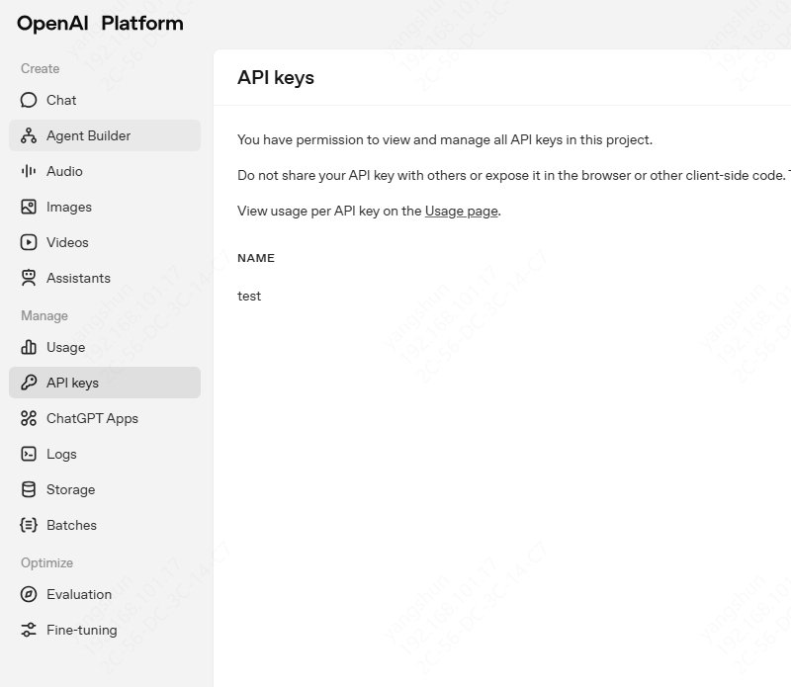Viewport: 791px width, 687px height.
Task: Click the Batches braces icon
Action: click(x=29, y=525)
